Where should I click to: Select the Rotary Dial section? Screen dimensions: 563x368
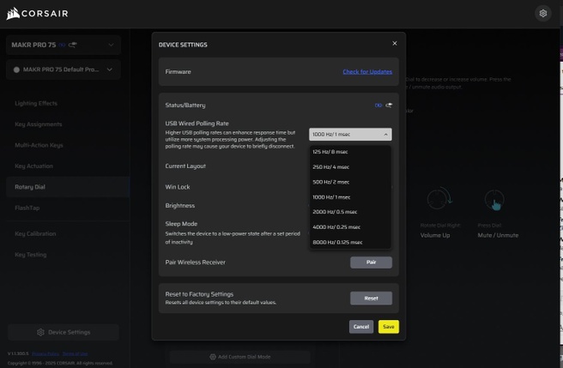(x=68, y=187)
